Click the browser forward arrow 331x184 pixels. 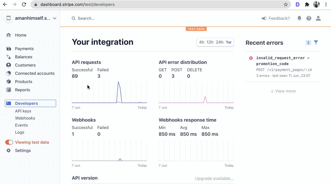(x=14, y=4)
